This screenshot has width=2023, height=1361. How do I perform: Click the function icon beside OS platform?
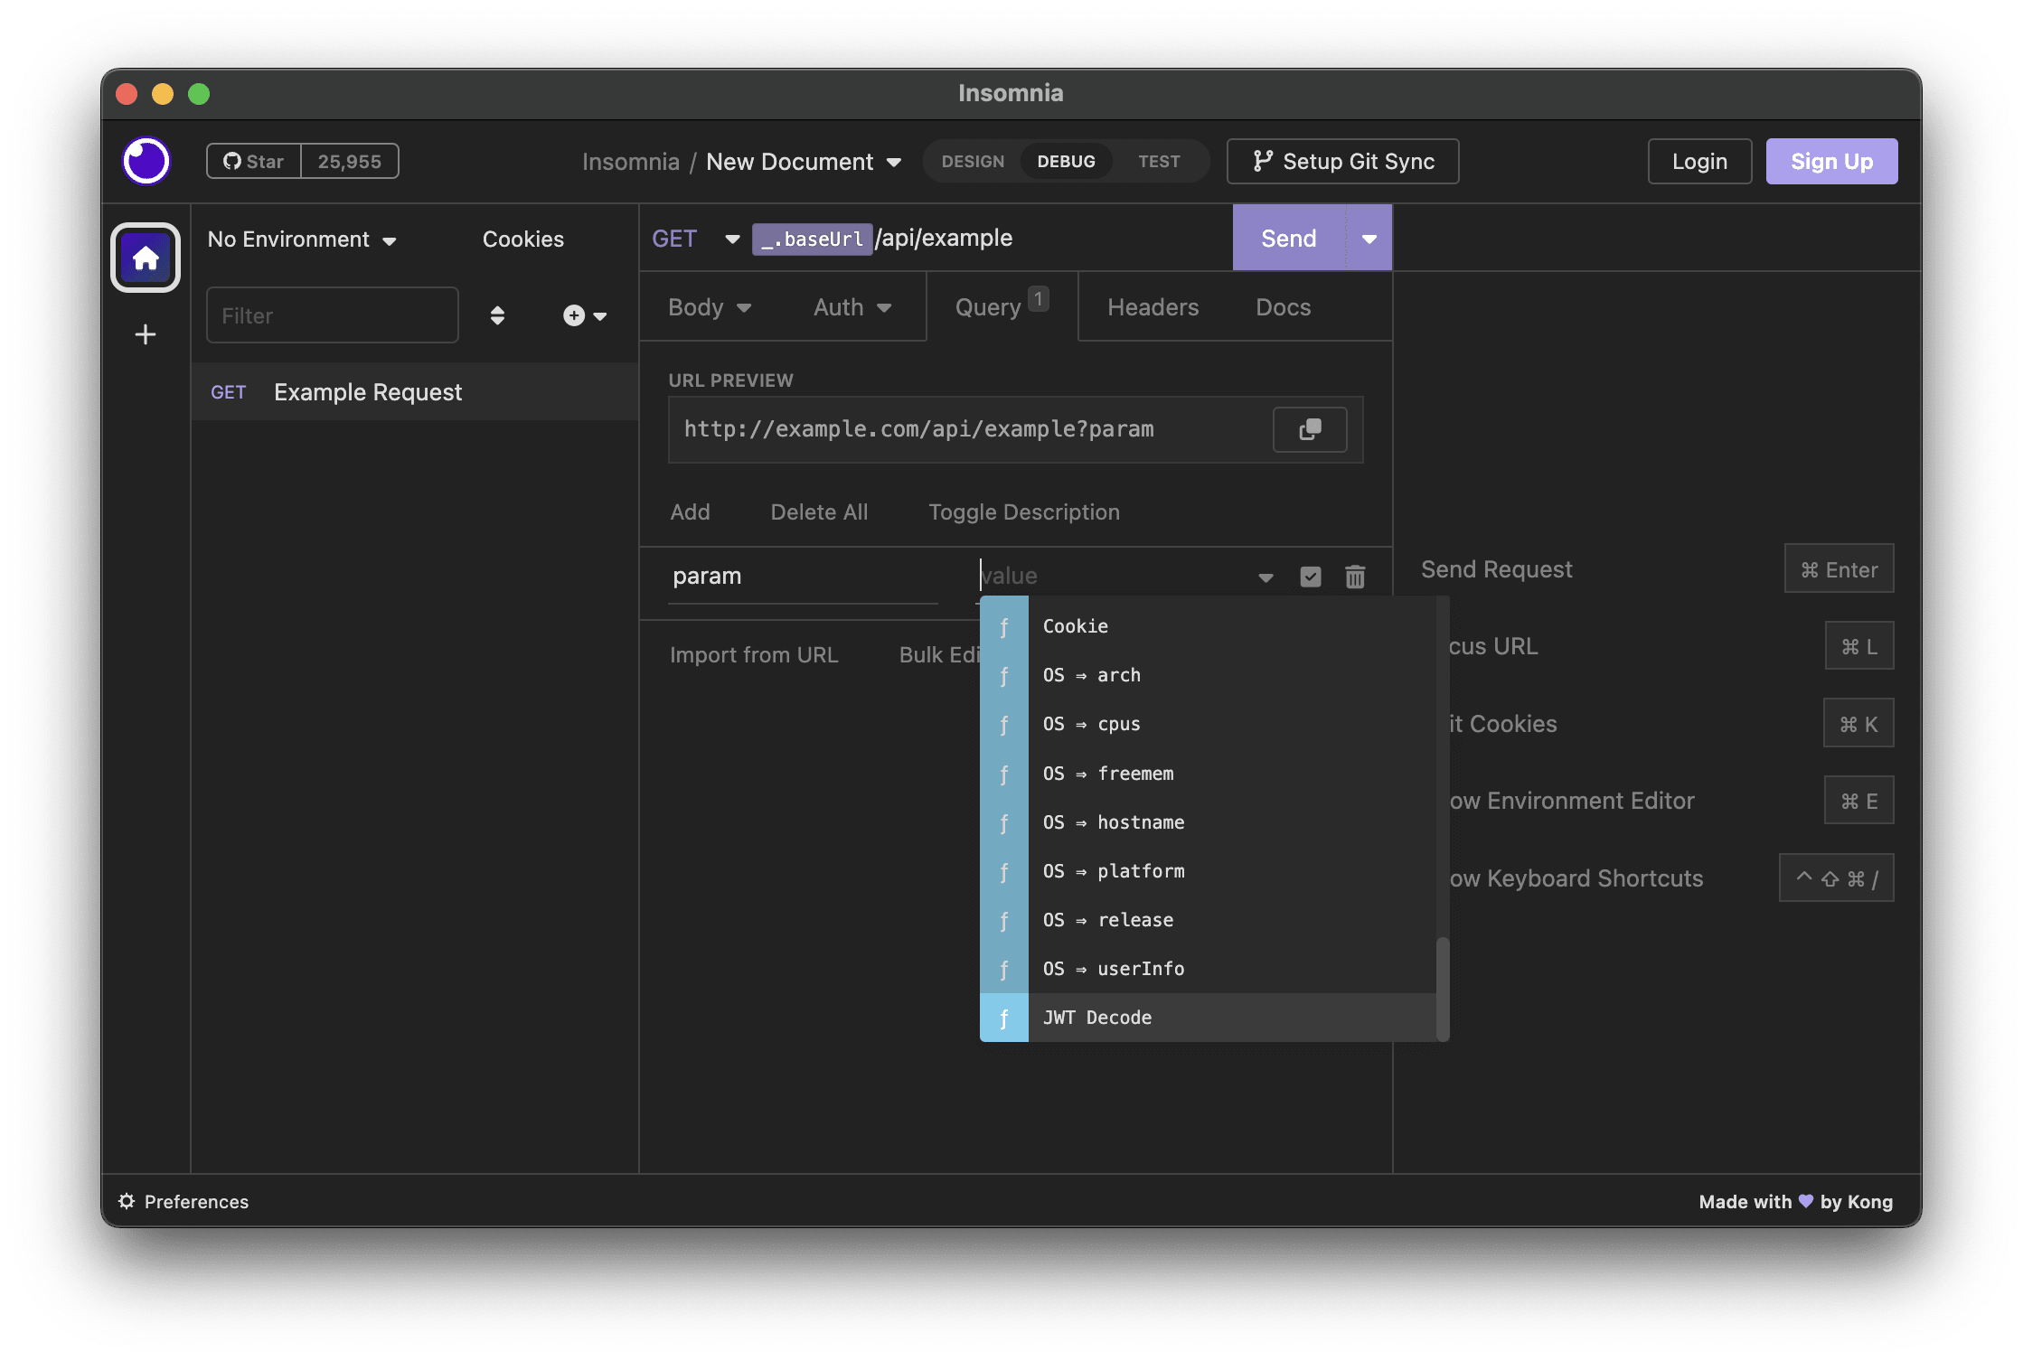1004,871
